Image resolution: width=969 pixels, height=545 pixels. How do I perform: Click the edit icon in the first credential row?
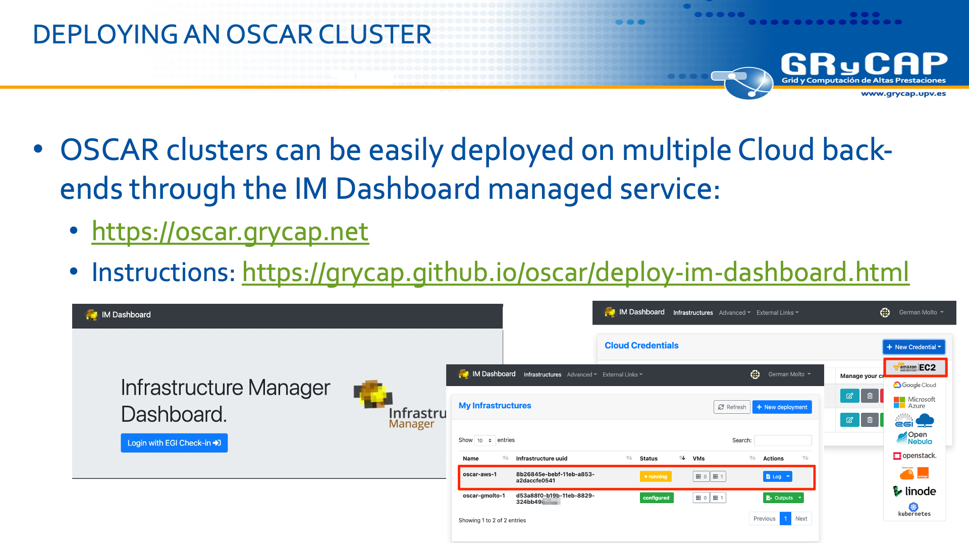[849, 396]
